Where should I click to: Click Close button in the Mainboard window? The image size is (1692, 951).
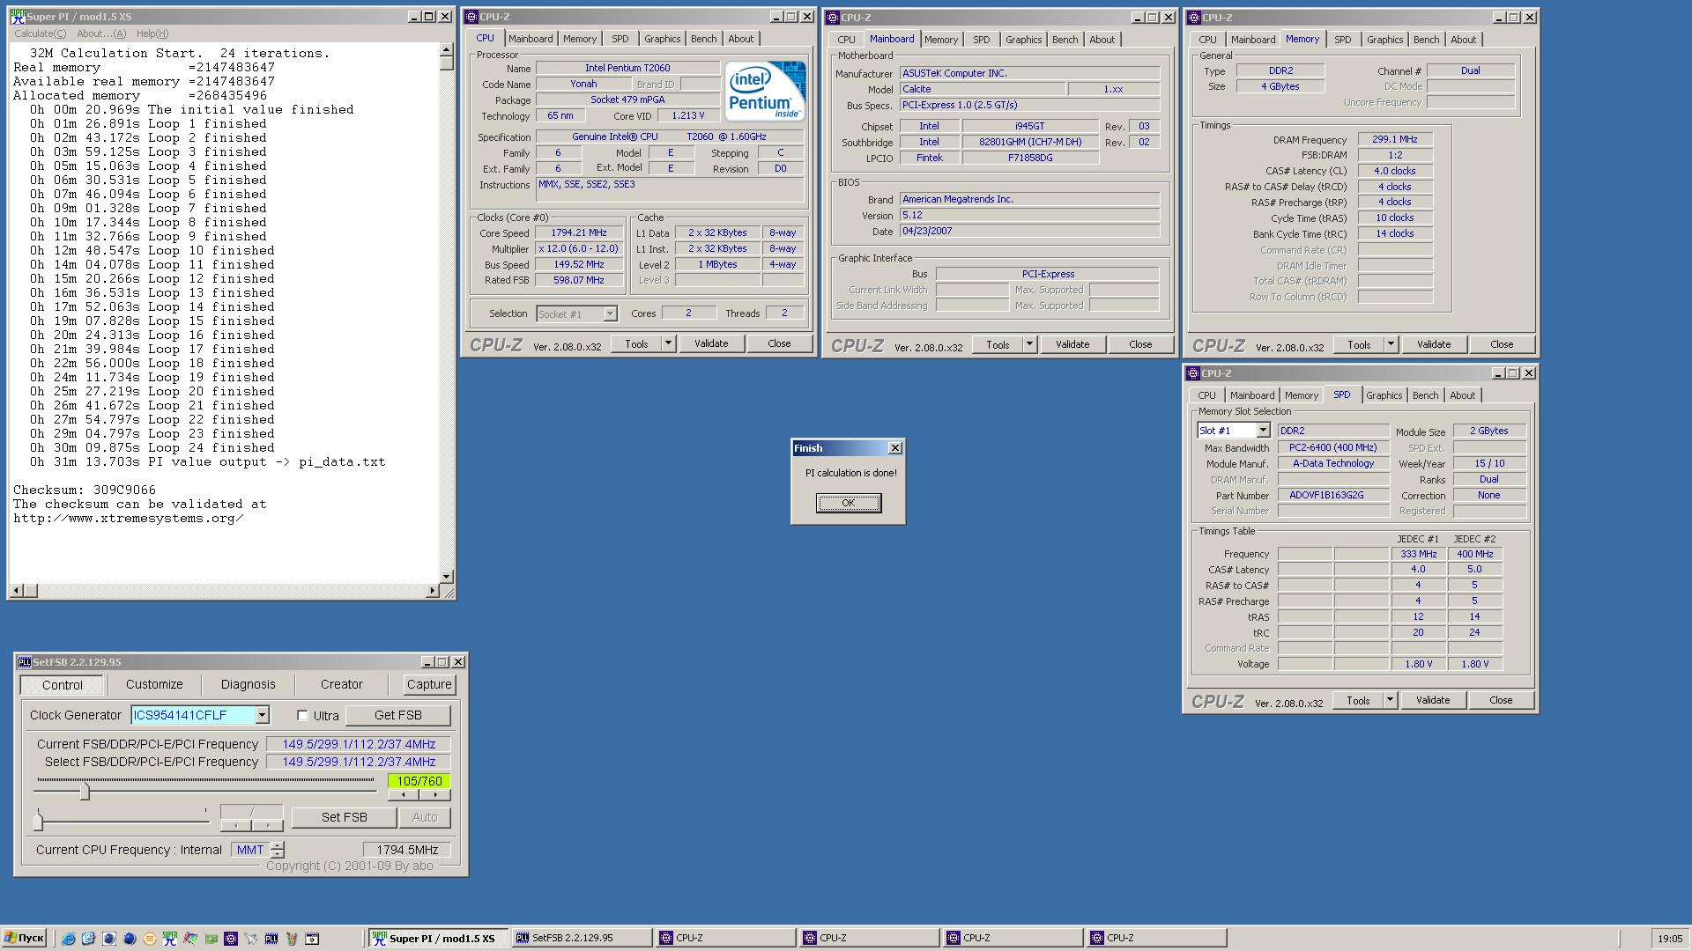[x=1140, y=344]
